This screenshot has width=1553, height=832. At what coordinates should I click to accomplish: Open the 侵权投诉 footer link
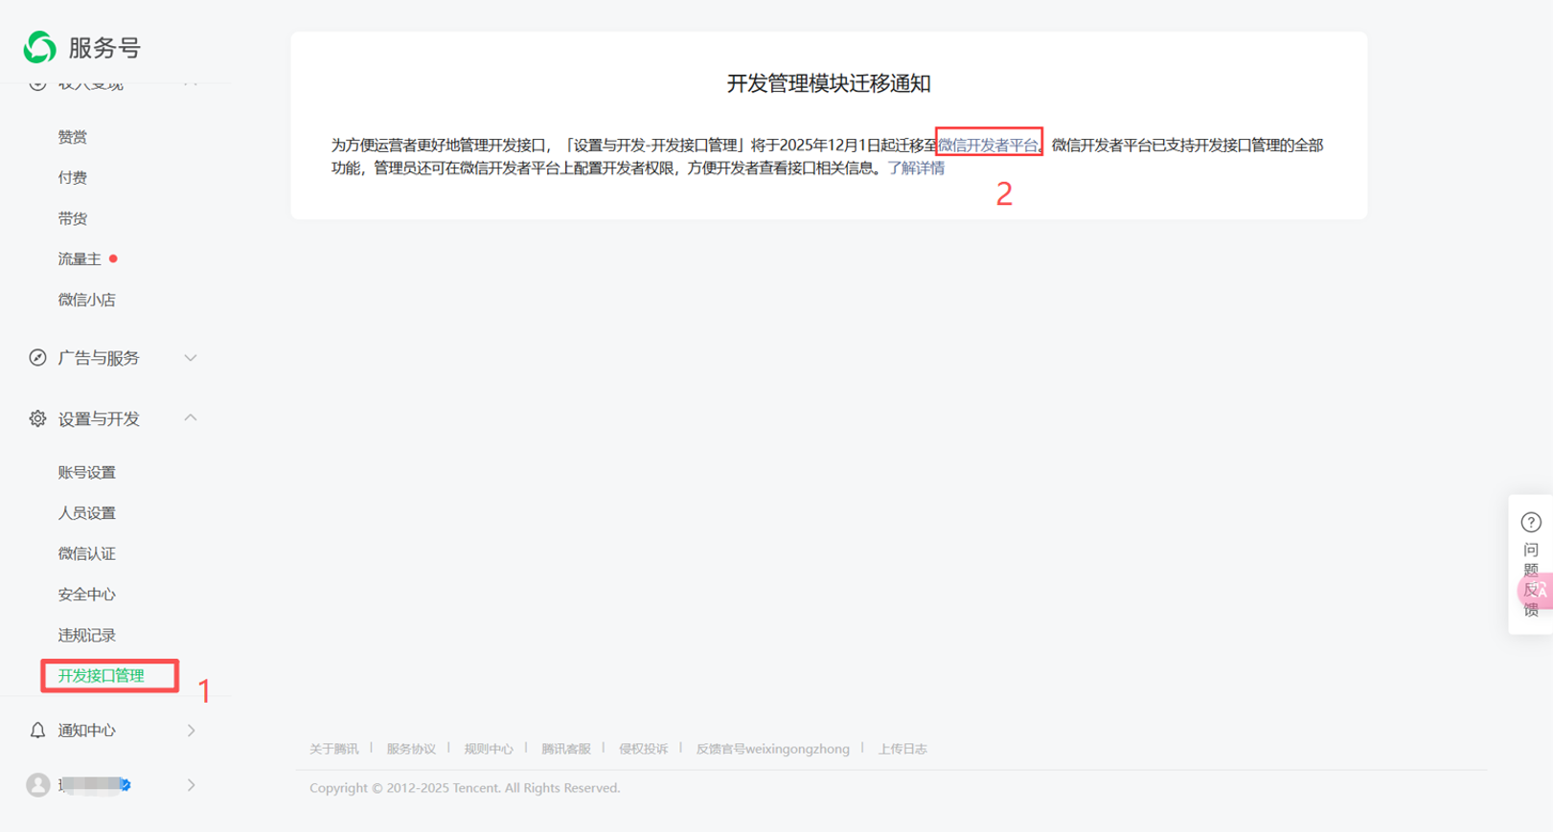644,749
